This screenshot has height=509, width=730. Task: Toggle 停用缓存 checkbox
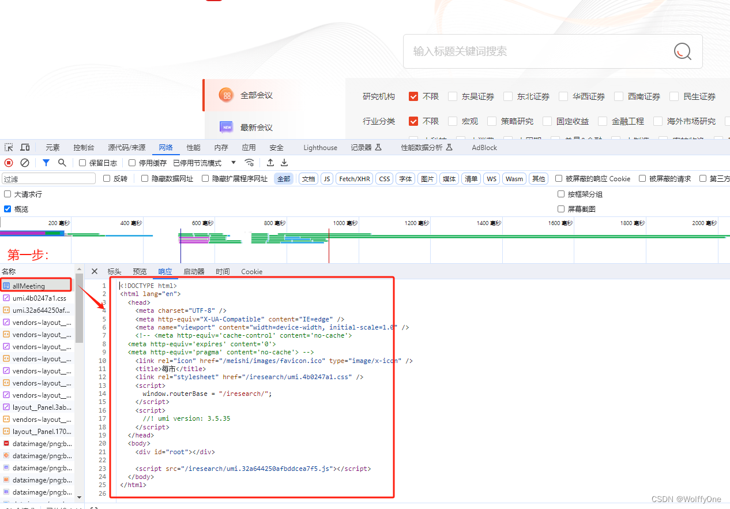click(132, 163)
